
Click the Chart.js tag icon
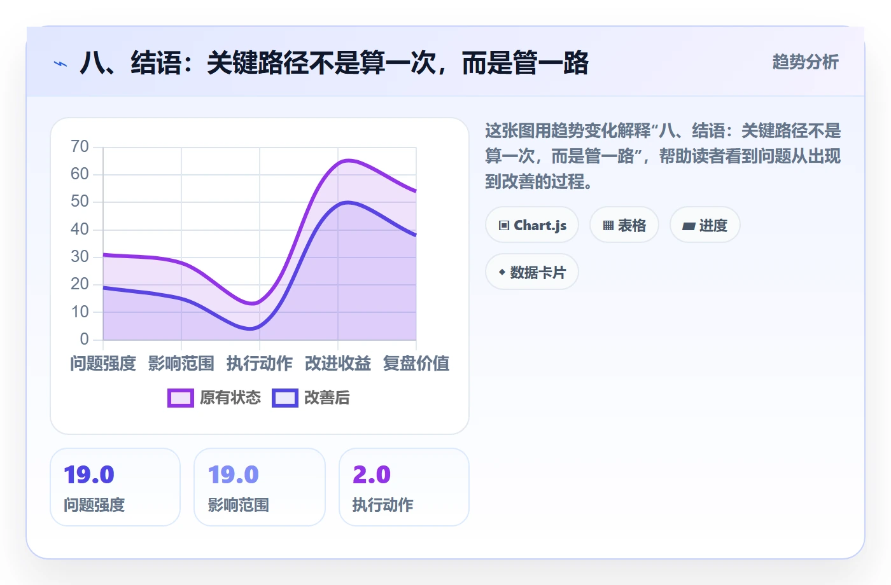(x=504, y=225)
